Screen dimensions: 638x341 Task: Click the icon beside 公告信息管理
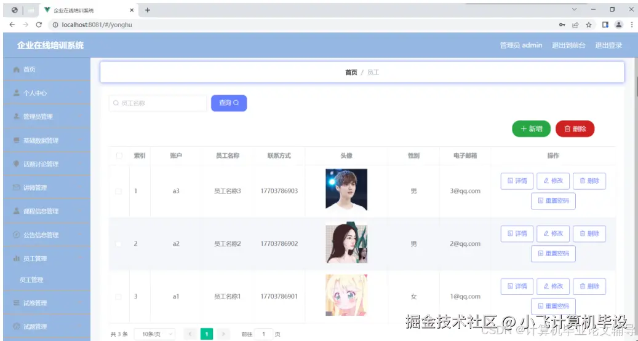(x=16, y=235)
